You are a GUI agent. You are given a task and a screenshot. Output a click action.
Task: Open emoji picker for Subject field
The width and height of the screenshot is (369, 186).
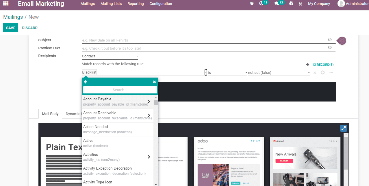(x=330, y=40)
